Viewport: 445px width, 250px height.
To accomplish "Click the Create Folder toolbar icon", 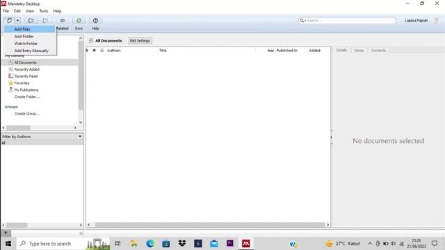I will pyautogui.click(x=31, y=20).
